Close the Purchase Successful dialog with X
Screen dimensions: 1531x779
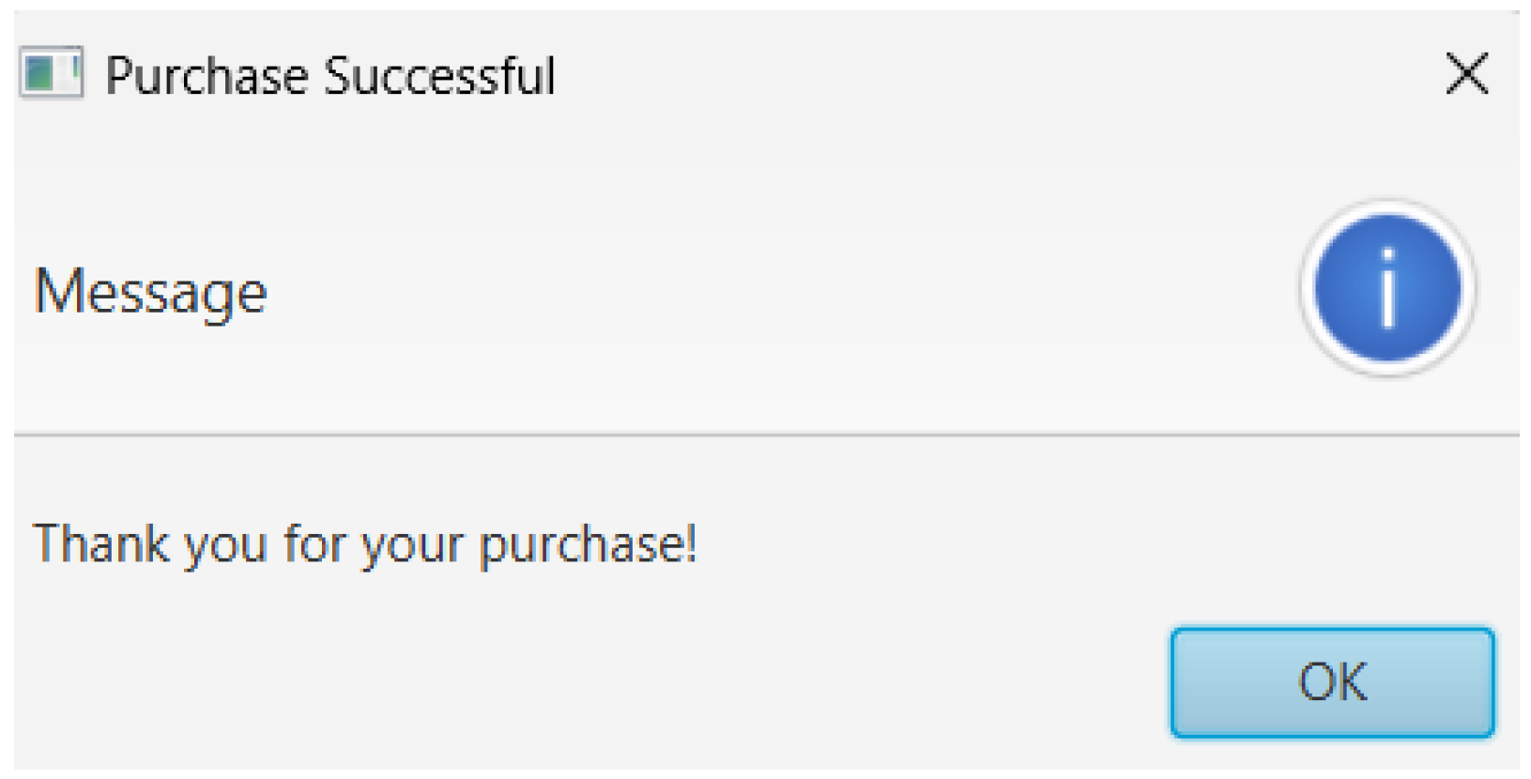(1466, 74)
